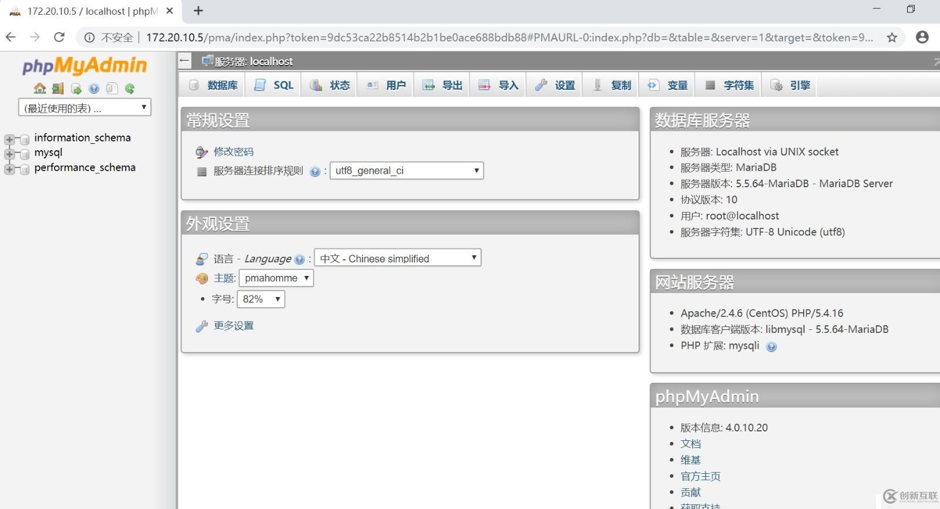
Task: Switch to the 用户 tab
Action: (x=386, y=85)
